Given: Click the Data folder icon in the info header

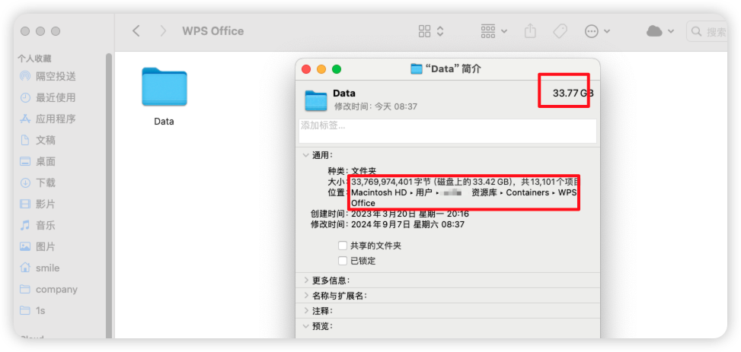Looking at the screenshot, I should (x=316, y=100).
